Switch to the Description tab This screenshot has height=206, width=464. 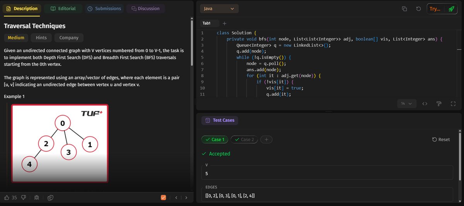(x=22, y=9)
